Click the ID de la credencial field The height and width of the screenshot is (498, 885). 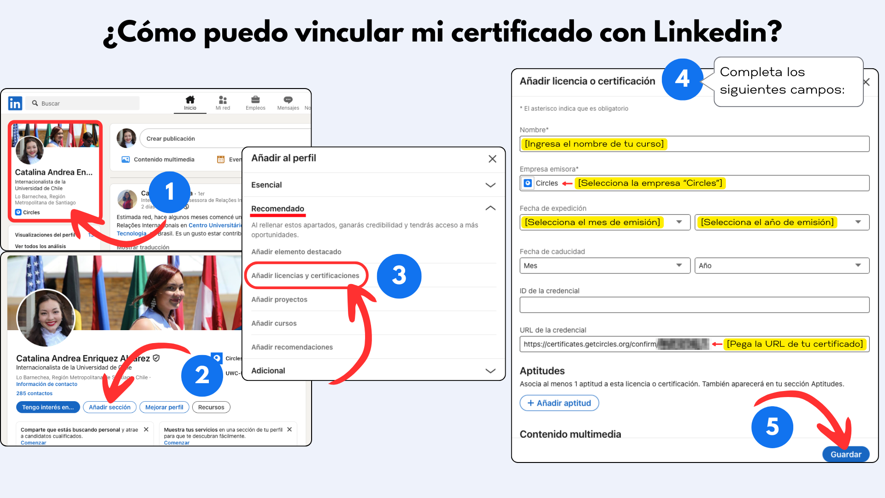[x=695, y=305]
